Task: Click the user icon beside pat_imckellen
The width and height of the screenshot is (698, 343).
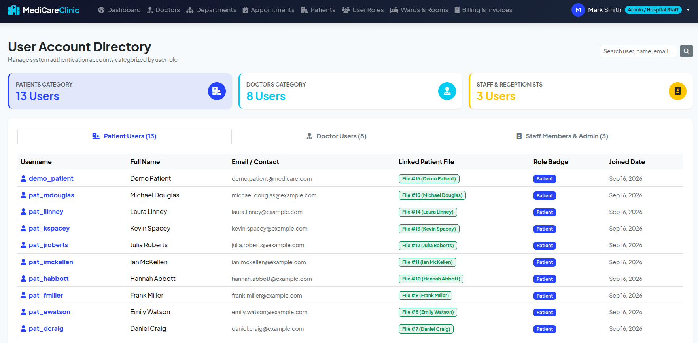Action: coord(23,262)
